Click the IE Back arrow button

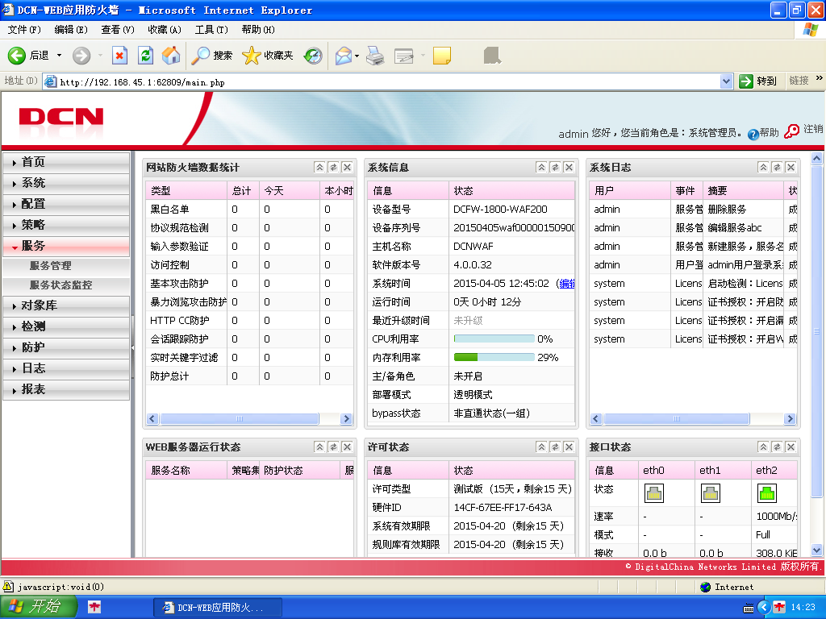pos(17,56)
